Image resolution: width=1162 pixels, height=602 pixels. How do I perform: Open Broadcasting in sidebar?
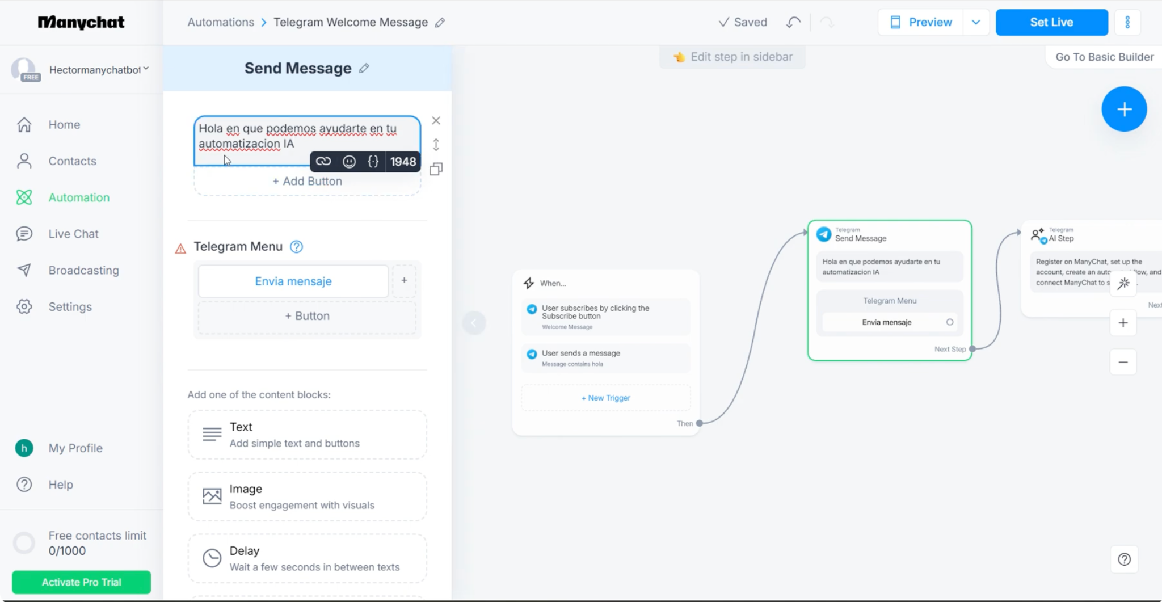83,270
